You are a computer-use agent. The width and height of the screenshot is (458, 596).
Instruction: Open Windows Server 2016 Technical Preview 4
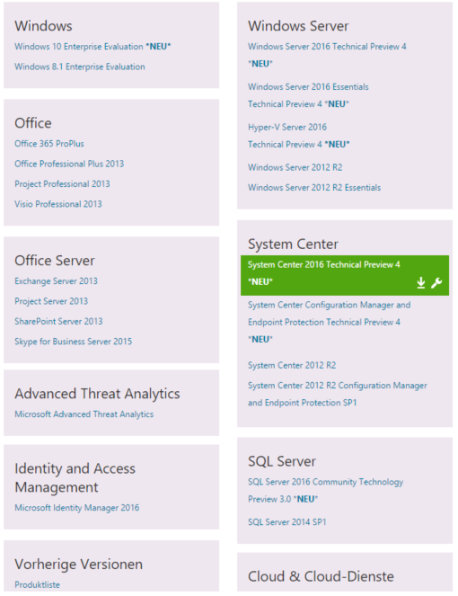pos(327,55)
